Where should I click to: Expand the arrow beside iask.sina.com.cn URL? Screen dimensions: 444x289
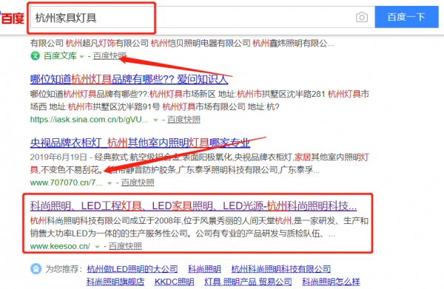(x=155, y=120)
